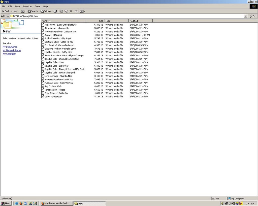The height and width of the screenshot is (206, 258).
Task: Open the ZoneAlarm ZA tray icon
Action: tap(241, 203)
